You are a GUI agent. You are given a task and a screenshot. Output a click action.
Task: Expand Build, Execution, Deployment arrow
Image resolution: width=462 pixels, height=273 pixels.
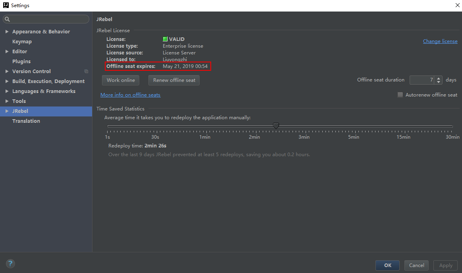(7, 81)
